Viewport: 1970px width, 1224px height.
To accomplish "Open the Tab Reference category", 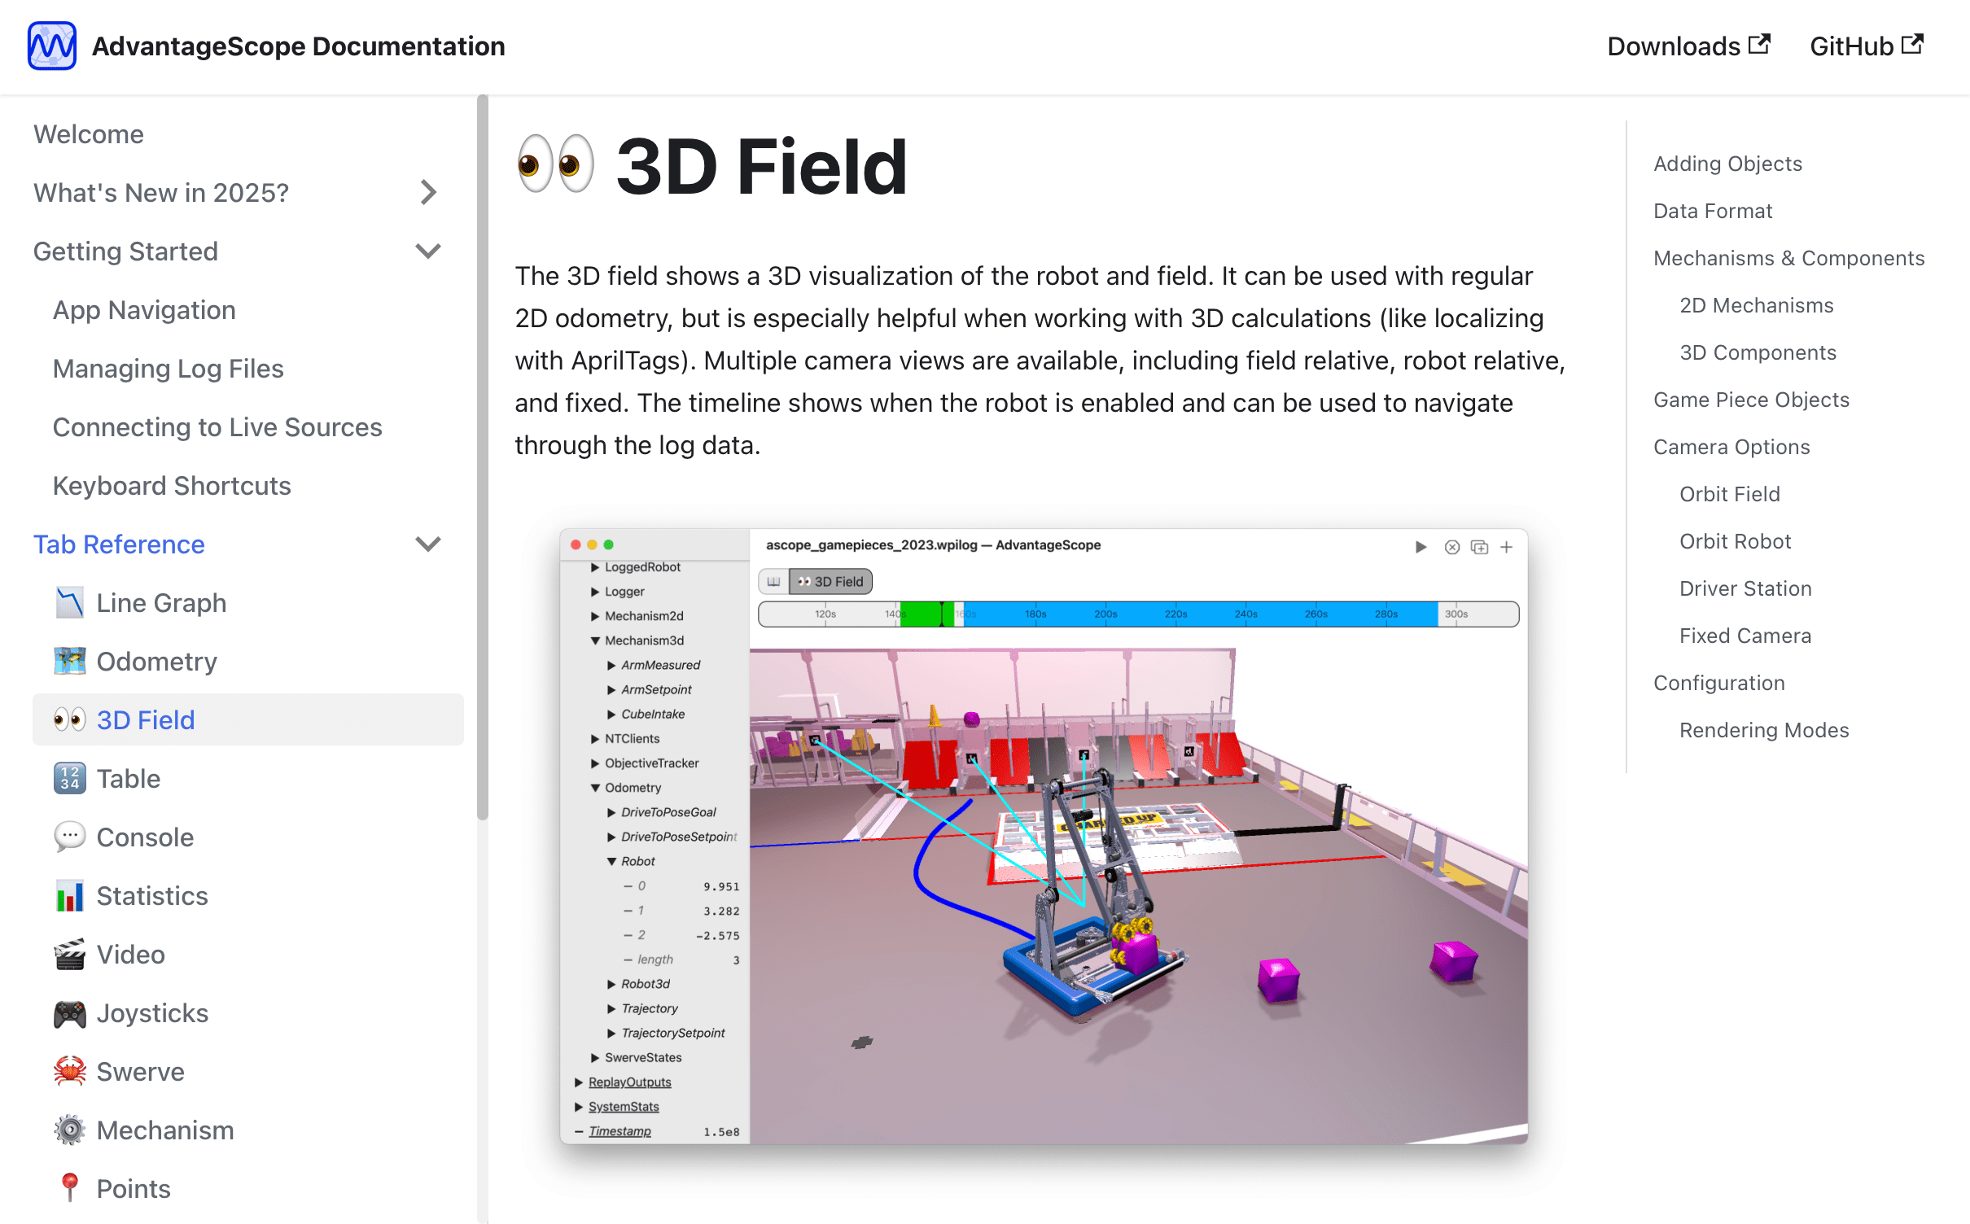I will (x=119, y=544).
